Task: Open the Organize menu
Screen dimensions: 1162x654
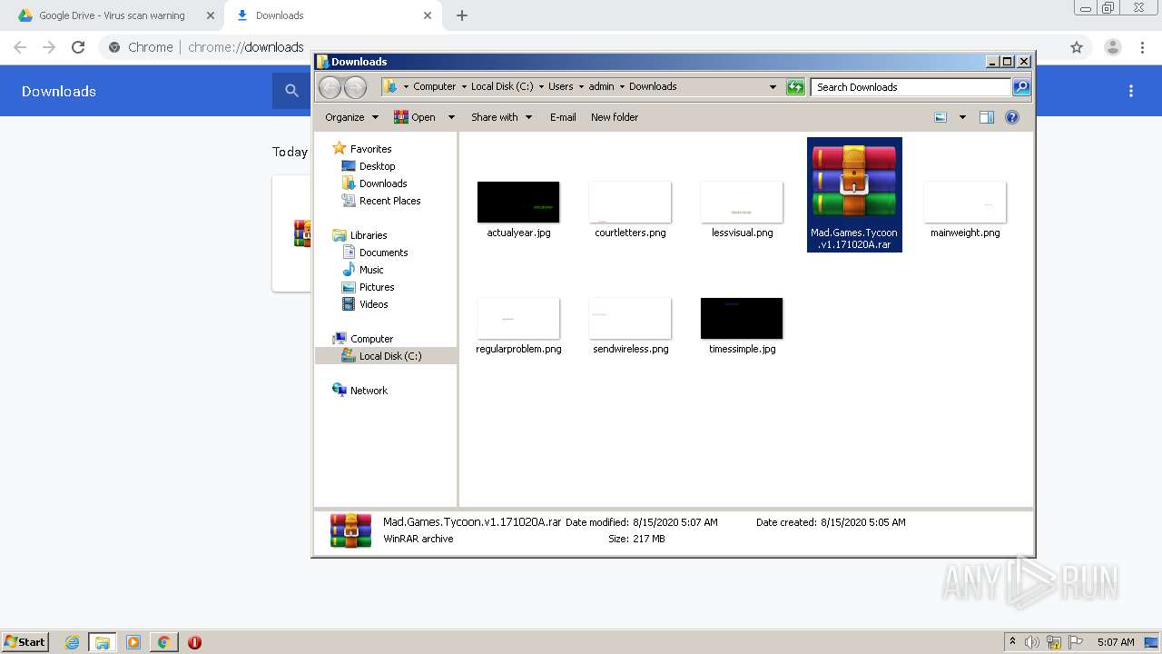Action: (x=352, y=117)
